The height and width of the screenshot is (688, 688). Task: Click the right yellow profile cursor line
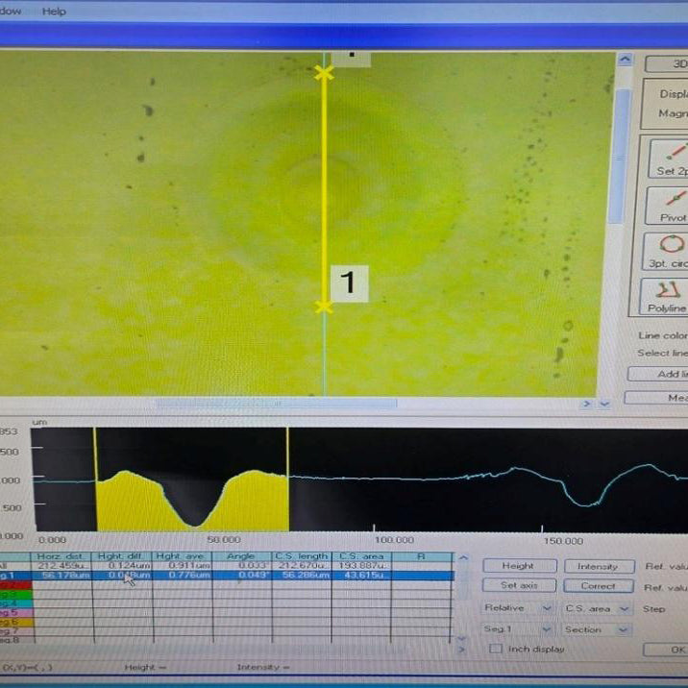[287, 479]
